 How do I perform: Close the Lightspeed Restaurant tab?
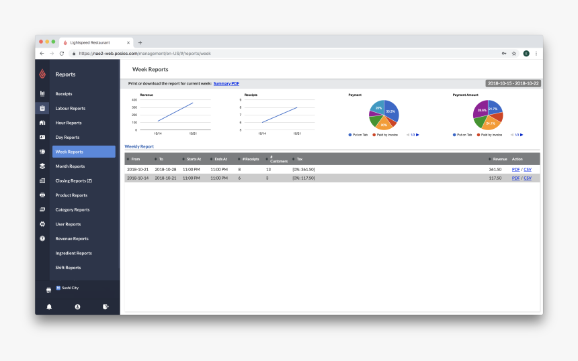[128, 43]
